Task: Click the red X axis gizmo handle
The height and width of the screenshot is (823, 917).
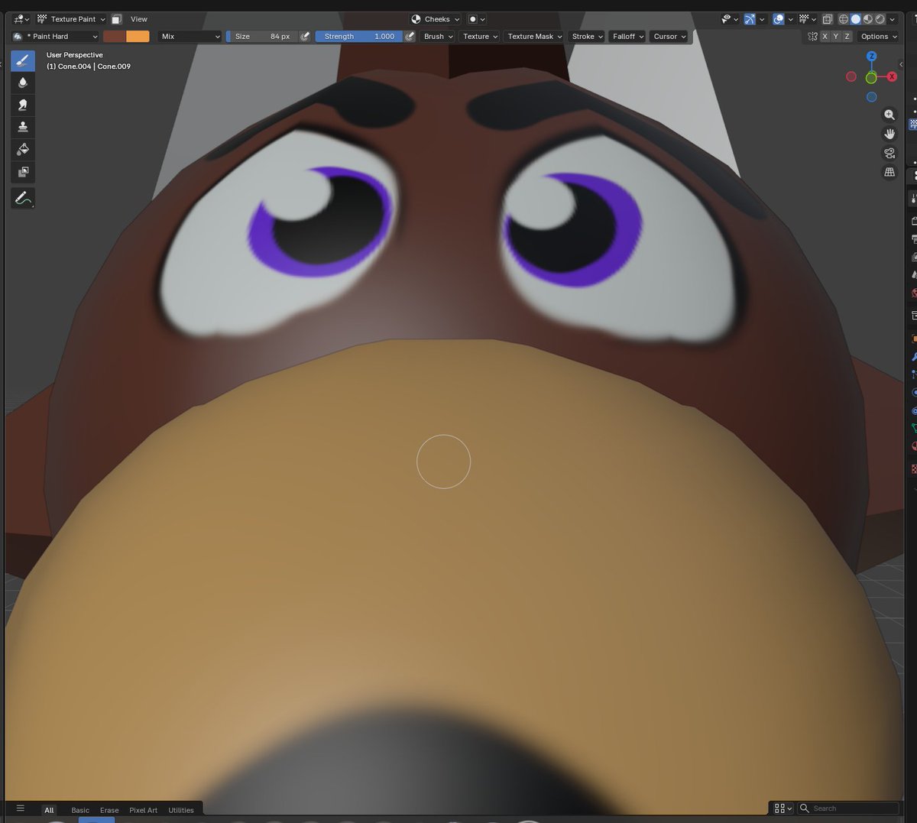Action: pyautogui.click(x=892, y=76)
